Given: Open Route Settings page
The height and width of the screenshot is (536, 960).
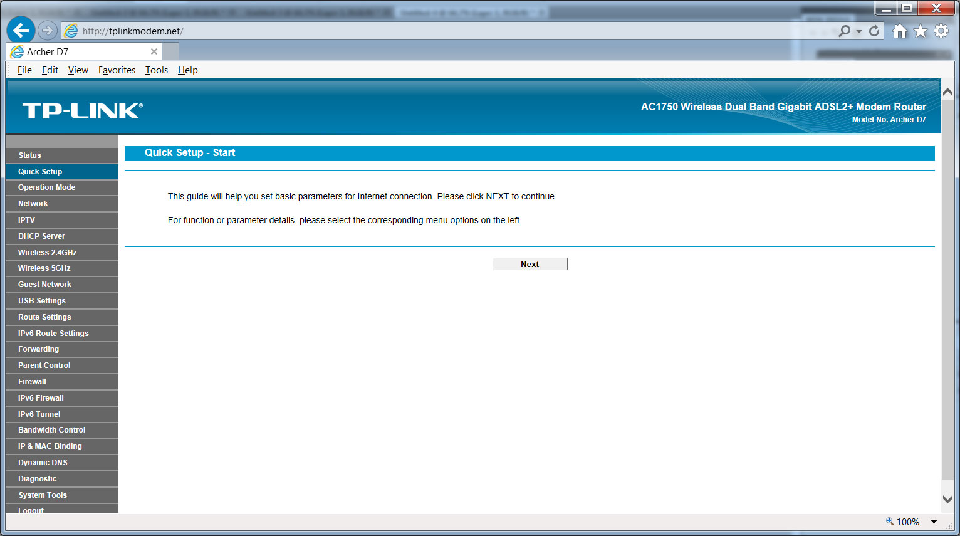Looking at the screenshot, I should pos(62,317).
